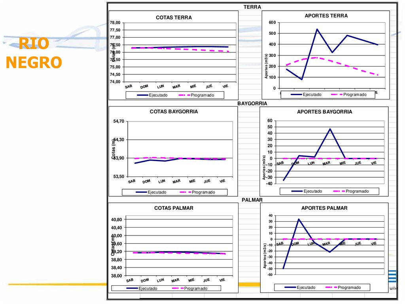Select Programado legend entry in Cotas Palmar
Screen dimensions: 405x304
tap(189, 289)
